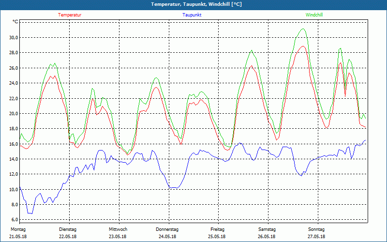Click the 27.05.18 date label
The image size is (387, 242).
click(x=316, y=237)
